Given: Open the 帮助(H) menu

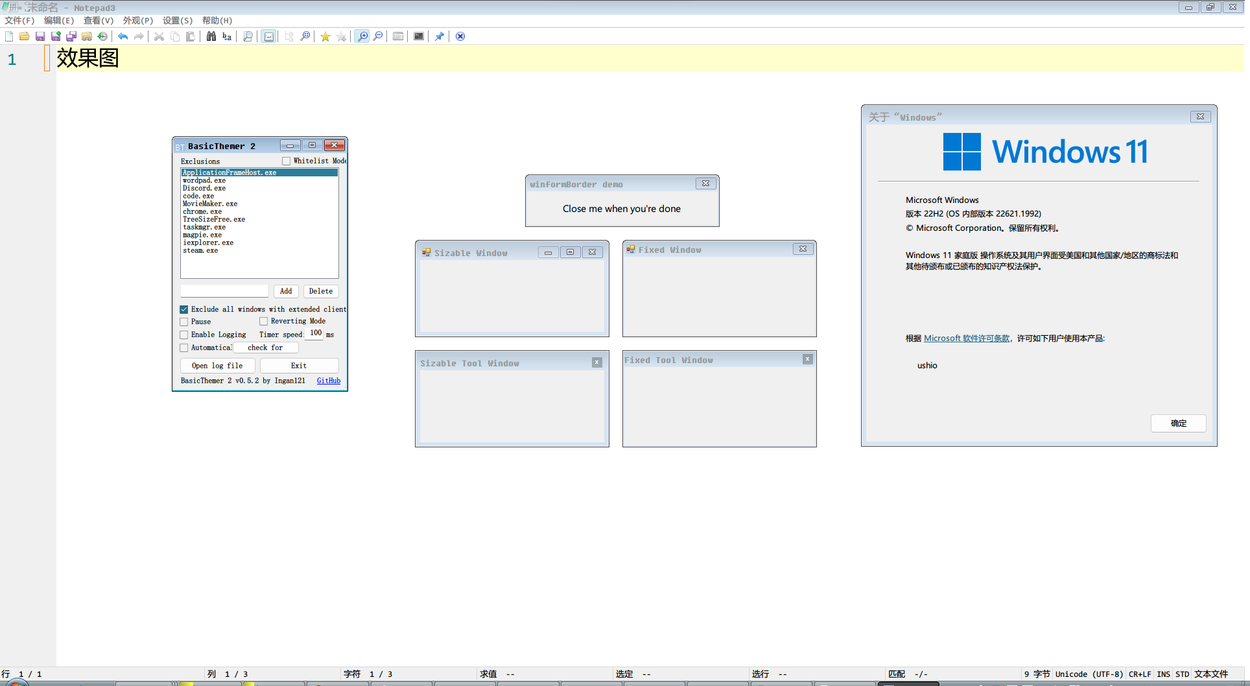Looking at the screenshot, I should tap(217, 21).
